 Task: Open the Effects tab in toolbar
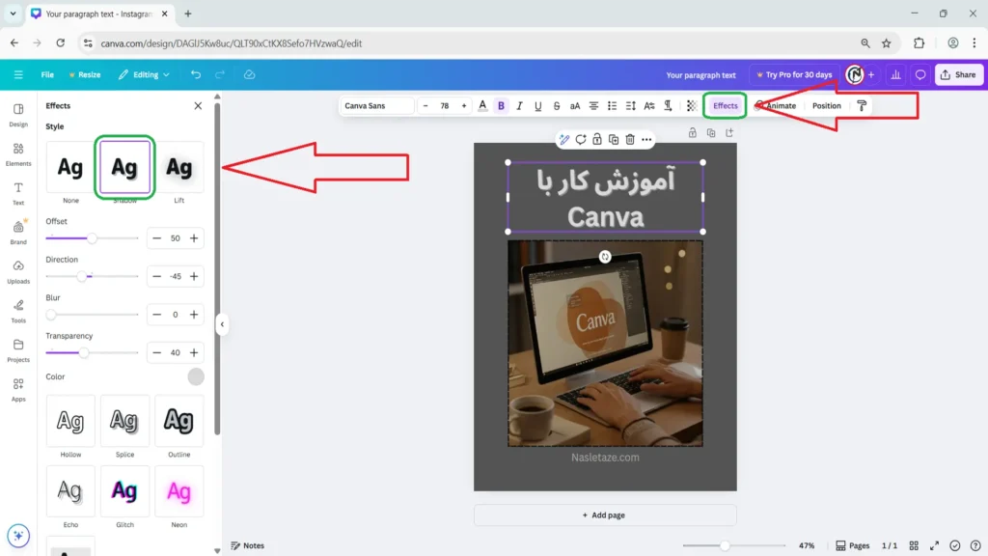click(726, 106)
